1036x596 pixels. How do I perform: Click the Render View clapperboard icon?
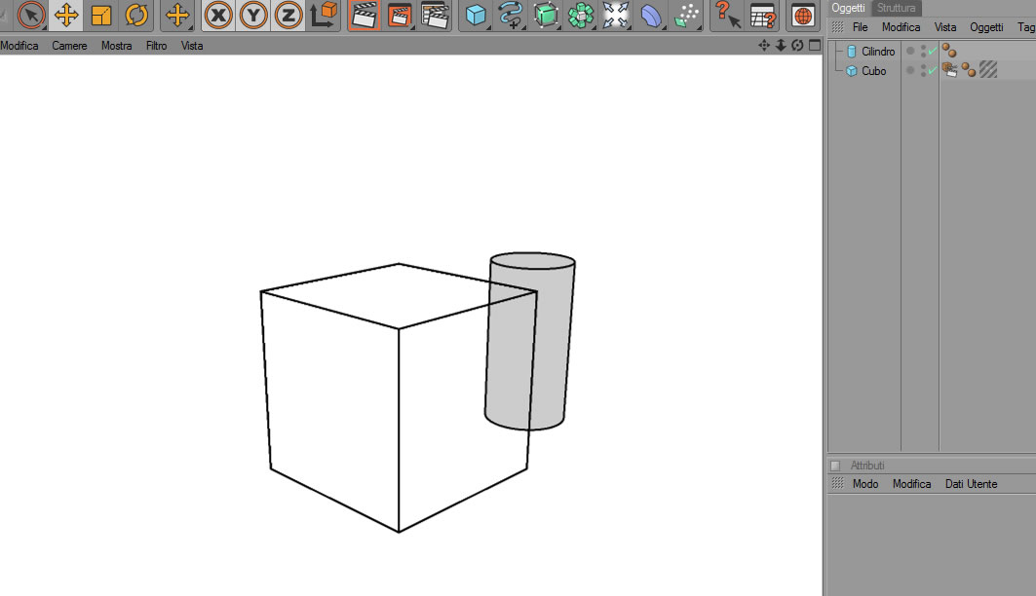click(x=365, y=16)
